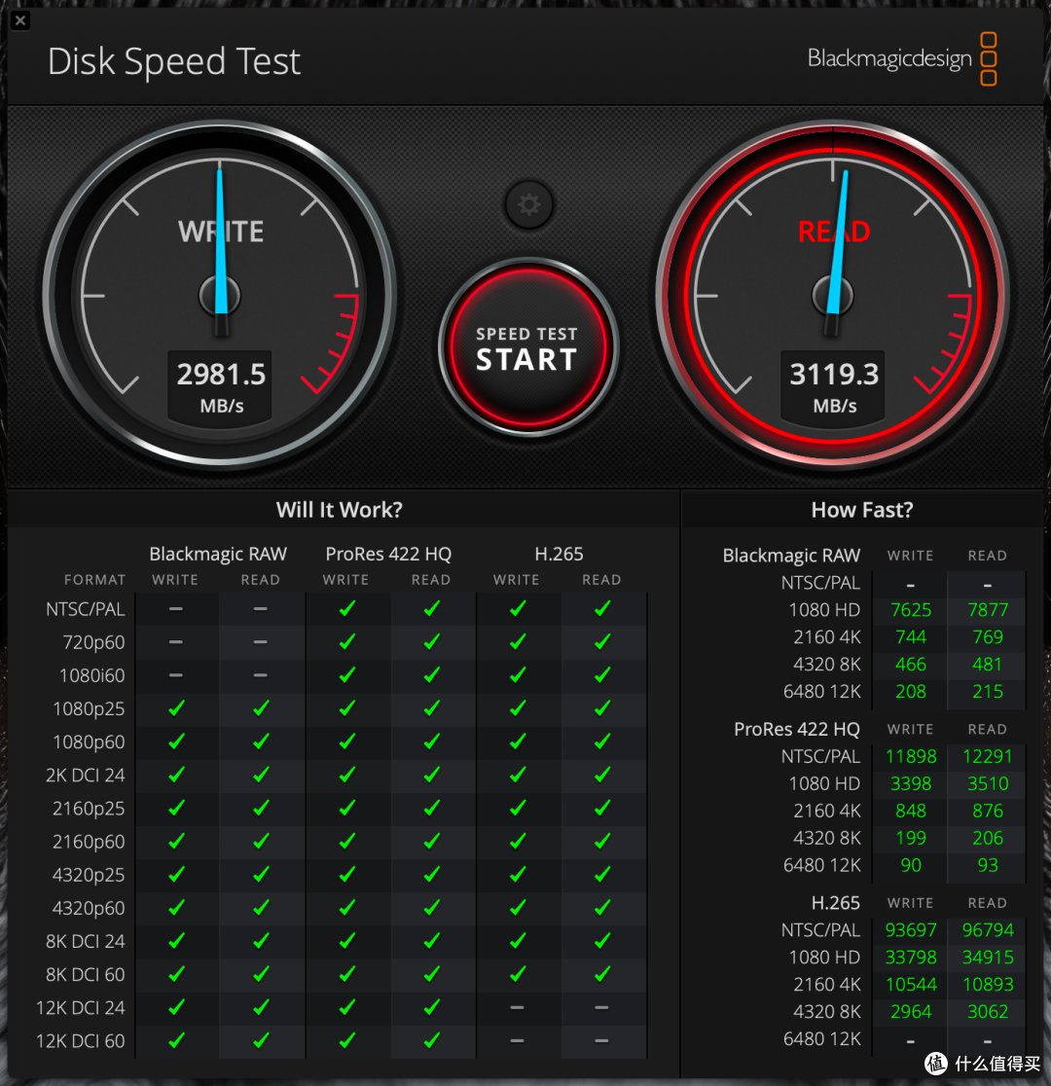The image size is (1051, 1086).
Task: Click the Blackmagic RAW section label in How Fast
Action: (791, 556)
